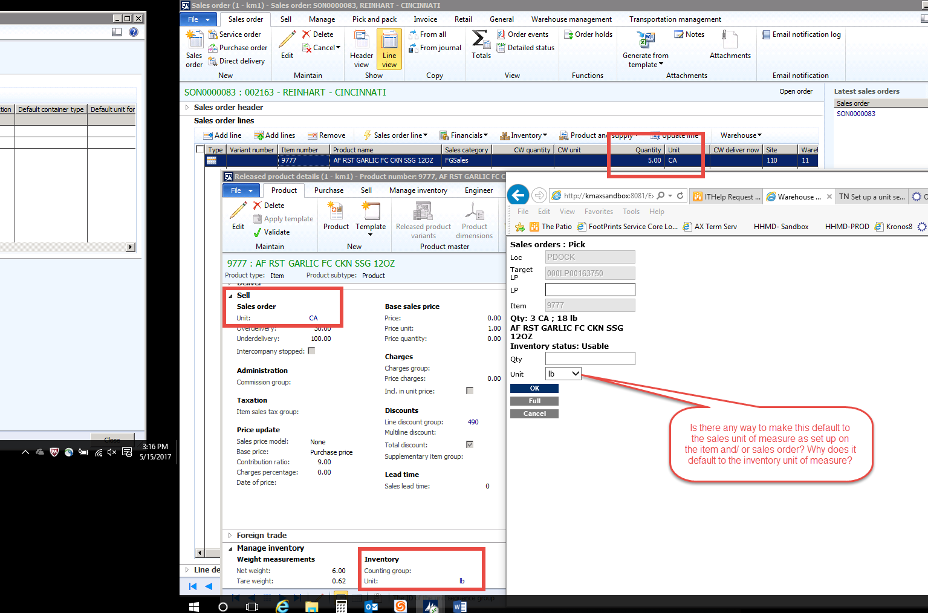
Task: Open Email notification log
Action: (800, 34)
